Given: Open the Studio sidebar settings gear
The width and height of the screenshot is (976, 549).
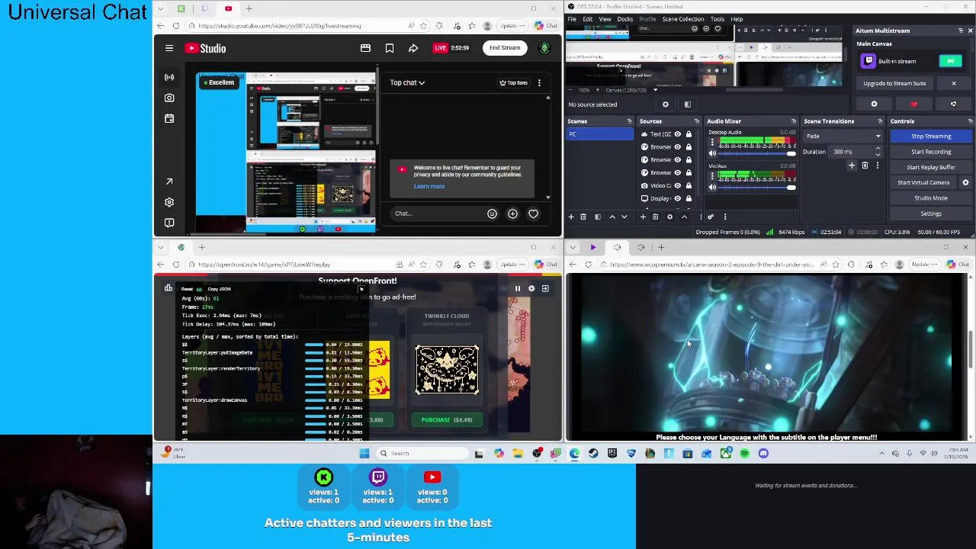Looking at the screenshot, I should pos(169,202).
